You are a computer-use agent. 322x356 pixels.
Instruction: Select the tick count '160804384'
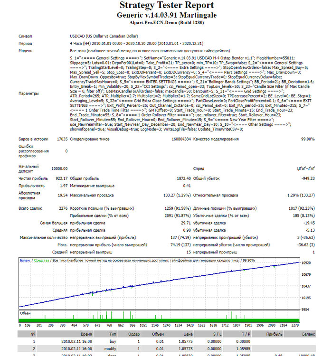181,139
